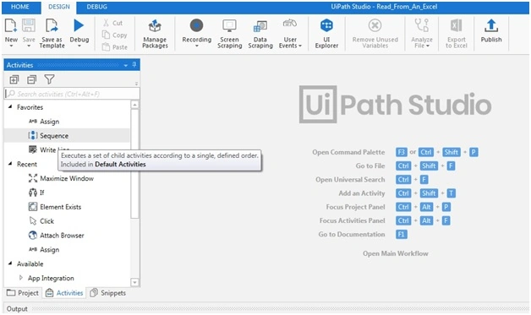Switch to the DESIGN ribbon tab
The width and height of the screenshot is (531, 315).
tap(59, 7)
